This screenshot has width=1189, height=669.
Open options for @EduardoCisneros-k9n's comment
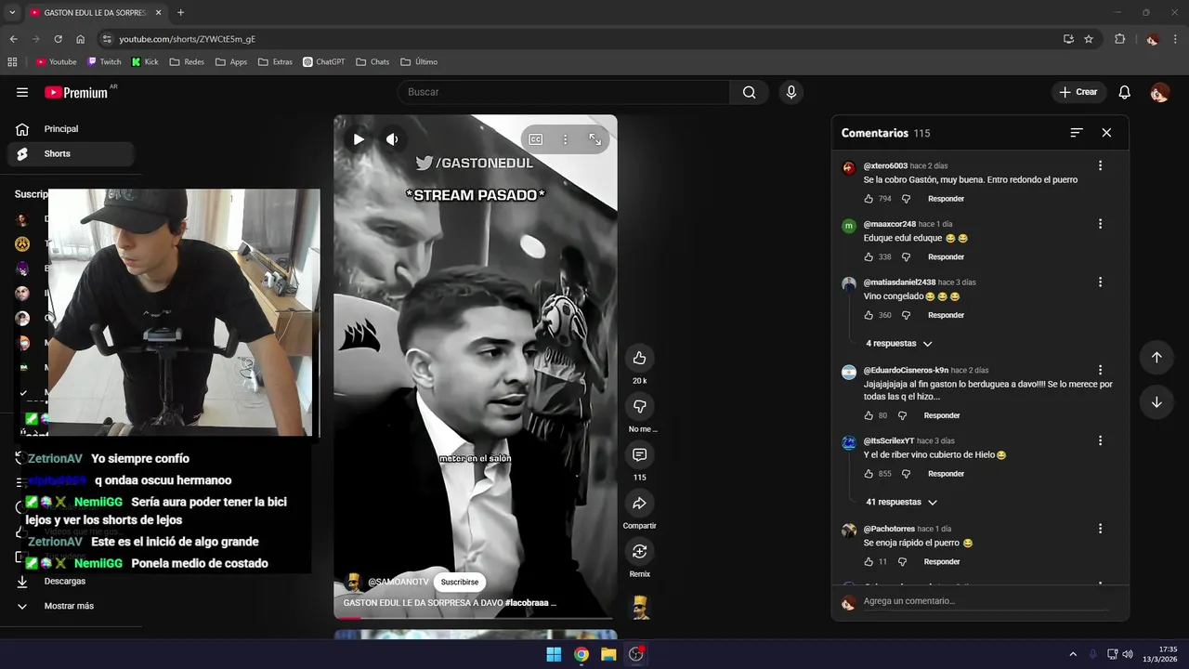[x=1100, y=370]
